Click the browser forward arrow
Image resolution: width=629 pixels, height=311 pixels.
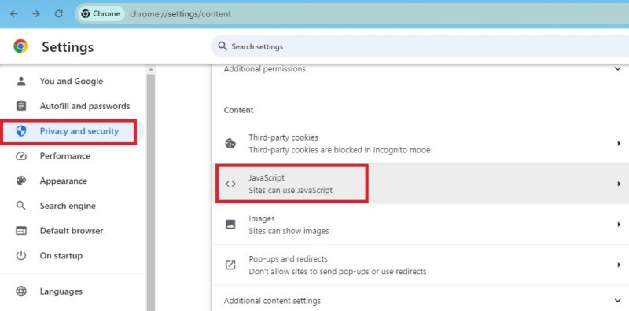[x=36, y=13]
